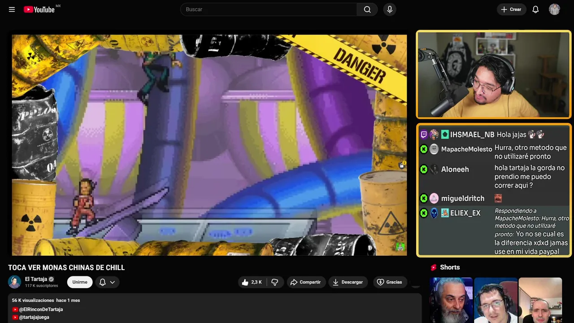574x323 pixels.
Task: Open El Tartaja channel avatar
Action: coord(14,282)
